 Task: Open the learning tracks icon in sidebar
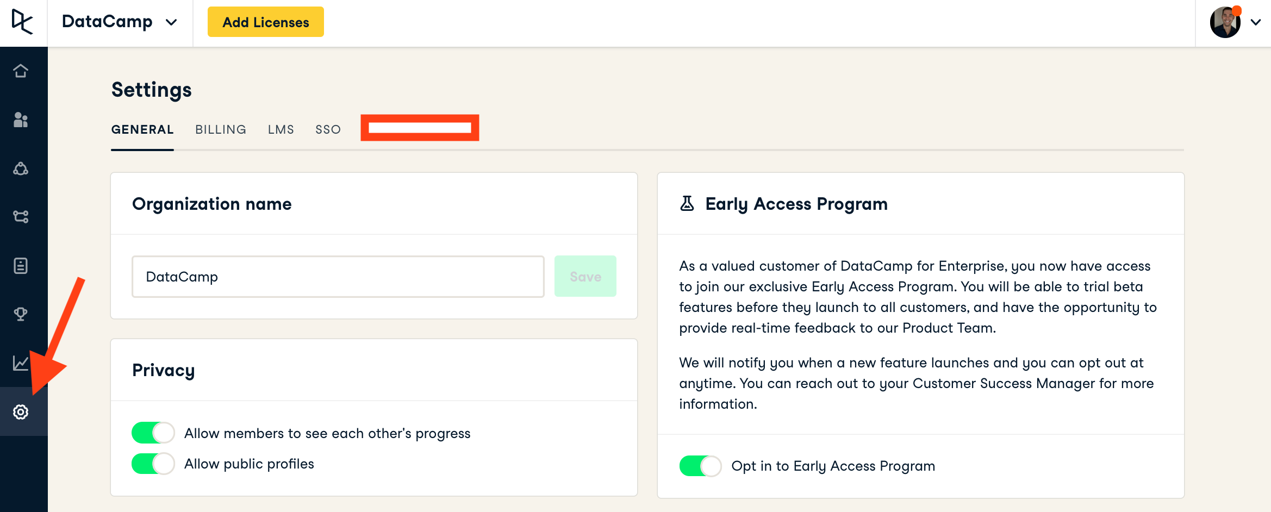point(21,217)
